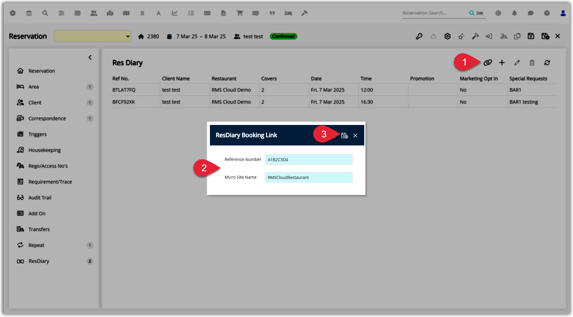The image size is (573, 317).
Task: Open Area in the sidebar
Action: pos(33,87)
